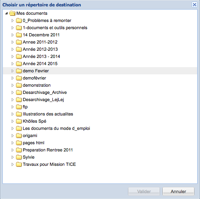This screenshot has width=200, height=199.
Task: Click the Annuler button
Action: 178,191
